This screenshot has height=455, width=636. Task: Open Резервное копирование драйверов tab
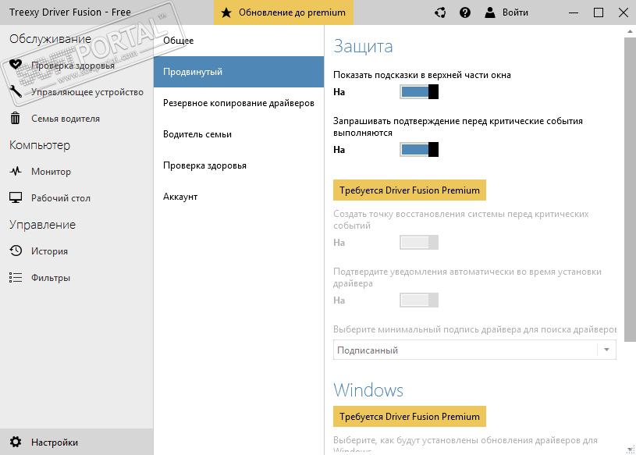pos(239,103)
